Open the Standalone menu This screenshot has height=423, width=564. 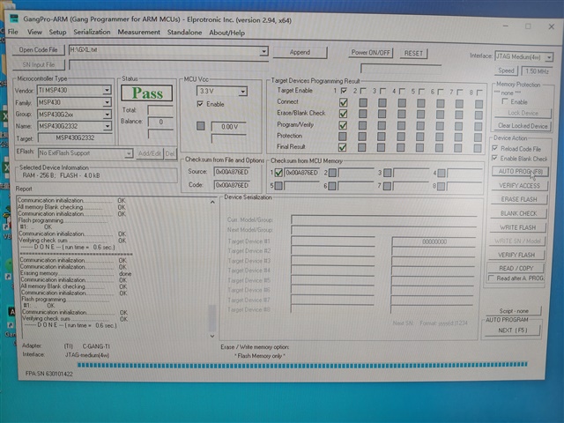click(x=184, y=33)
